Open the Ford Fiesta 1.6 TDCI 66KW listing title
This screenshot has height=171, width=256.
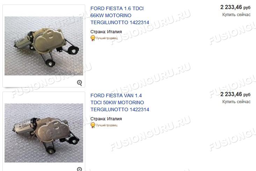[120, 15]
